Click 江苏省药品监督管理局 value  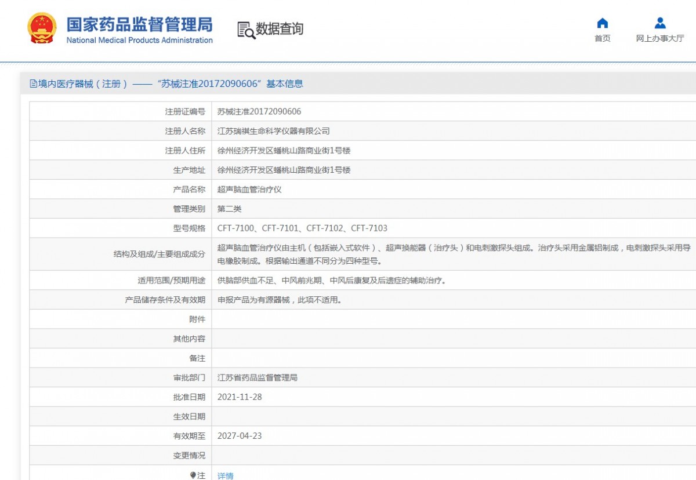coord(258,377)
